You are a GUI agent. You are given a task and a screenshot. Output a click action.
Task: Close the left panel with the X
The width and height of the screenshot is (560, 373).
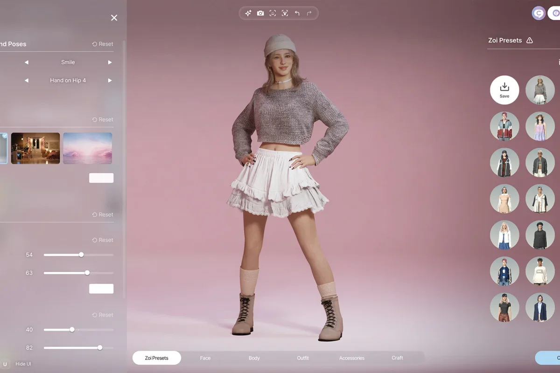114,18
